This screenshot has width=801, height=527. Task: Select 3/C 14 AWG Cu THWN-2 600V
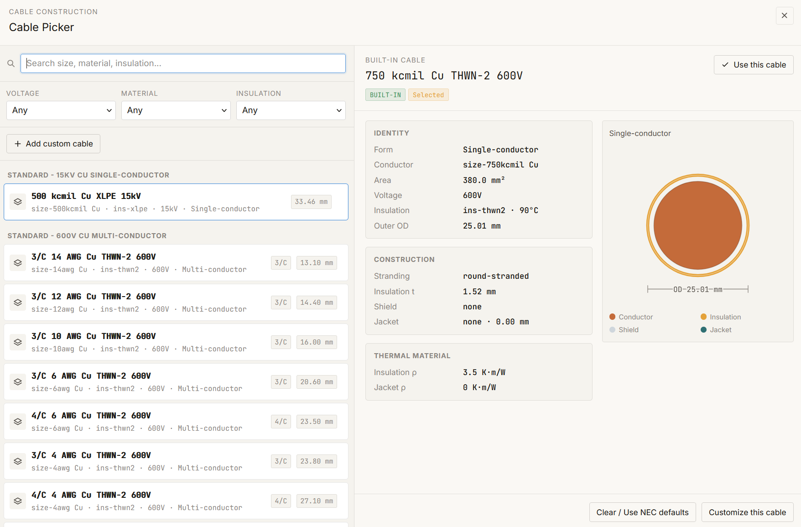click(176, 263)
